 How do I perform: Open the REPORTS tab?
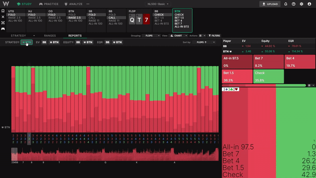pyautogui.click(x=75, y=36)
